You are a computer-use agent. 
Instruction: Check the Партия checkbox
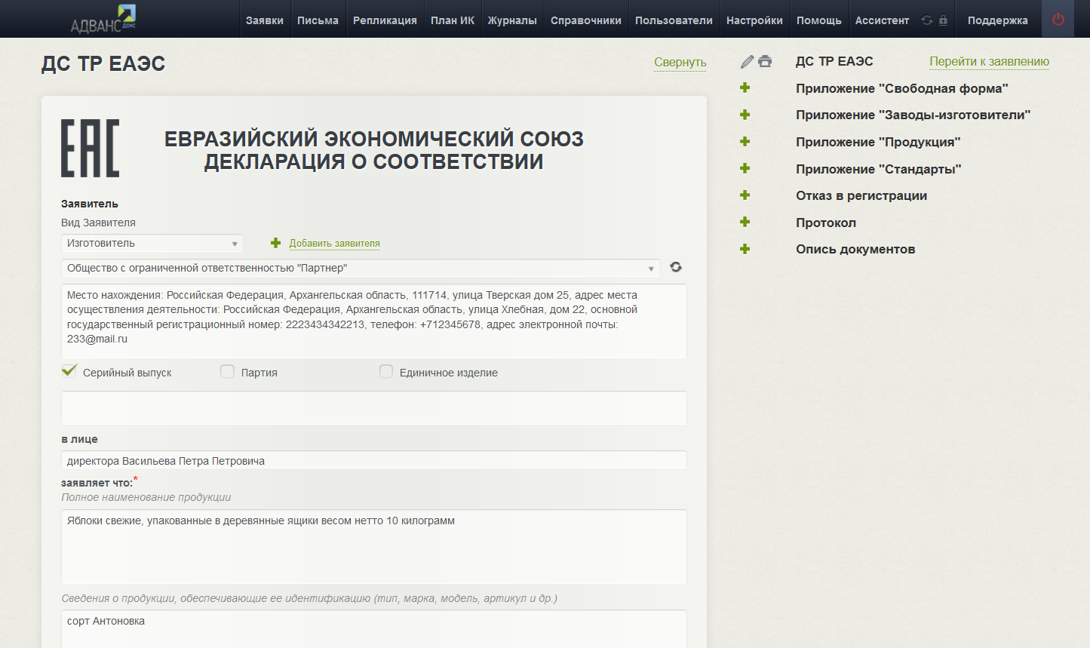[x=227, y=371]
